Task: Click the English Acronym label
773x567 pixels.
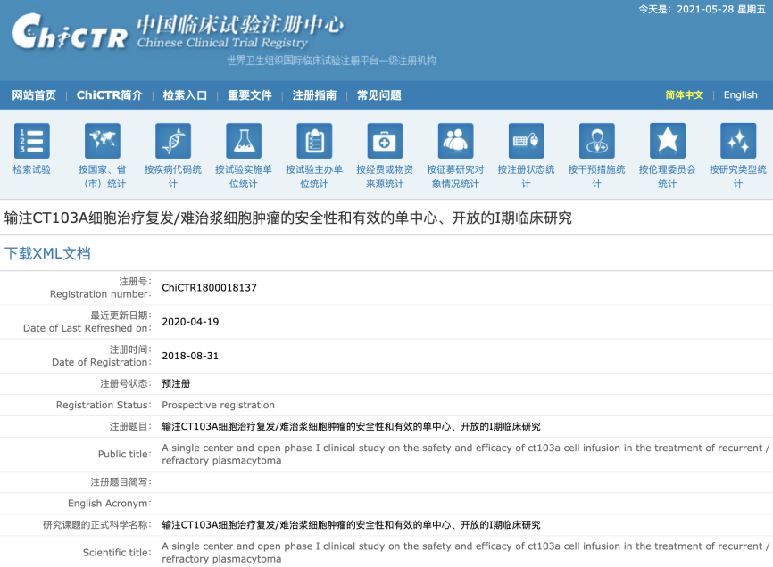Action: [x=110, y=504]
